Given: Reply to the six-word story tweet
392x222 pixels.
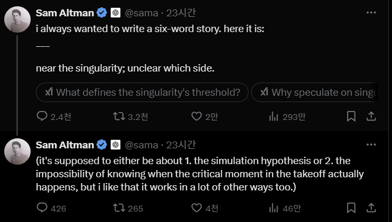Looking at the screenshot, I should tap(43, 116).
